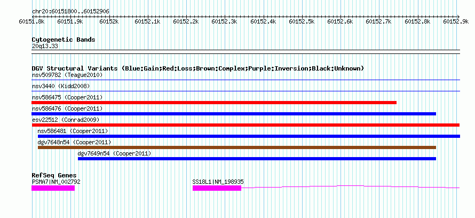Open the dgv7648n54 (Cooper2011) label
This screenshot has width=475, height=218.
[74, 142]
